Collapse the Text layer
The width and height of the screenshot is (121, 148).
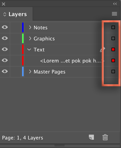click(x=29, y=49)
